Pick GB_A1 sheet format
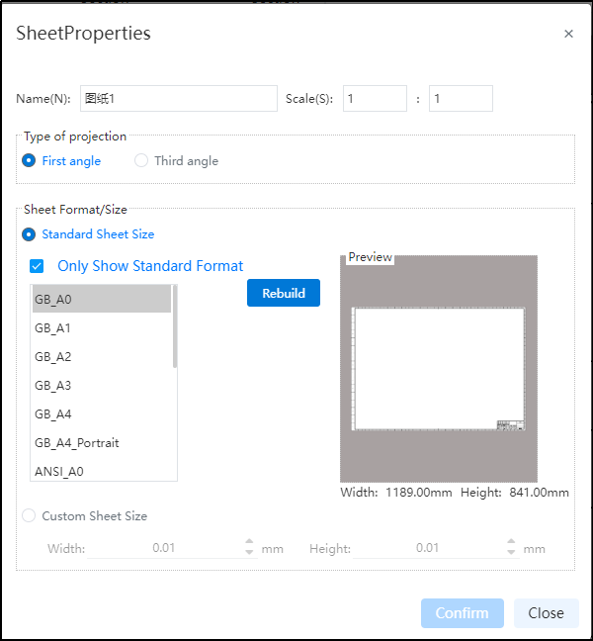 pyautogui.click(x=102, y=327)
